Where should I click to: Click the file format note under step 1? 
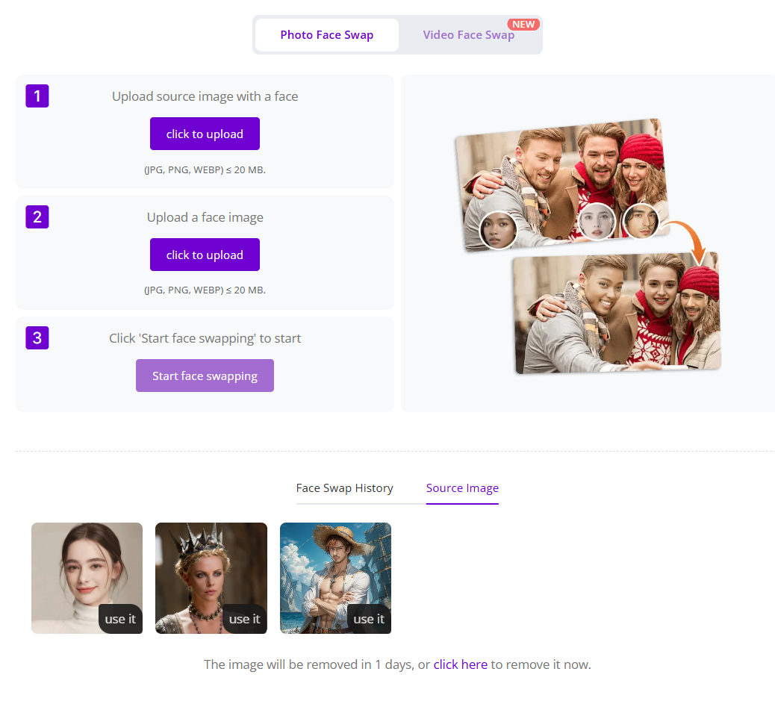(205, 170)
